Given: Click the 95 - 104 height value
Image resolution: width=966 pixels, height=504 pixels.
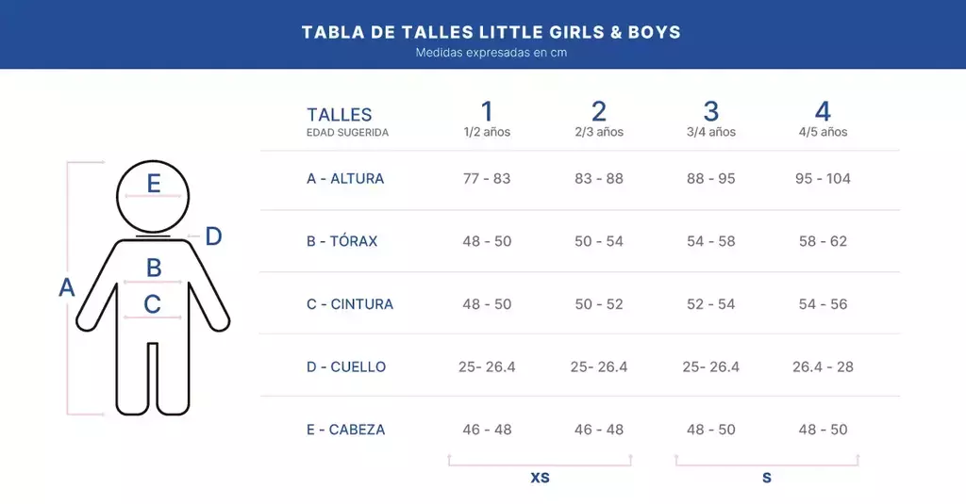Looking at the screenshot, I should 823,179.
